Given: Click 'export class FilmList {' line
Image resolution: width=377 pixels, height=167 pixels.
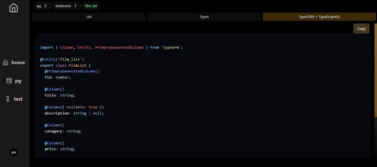Looking at the screenshot, I should [65, 66].
